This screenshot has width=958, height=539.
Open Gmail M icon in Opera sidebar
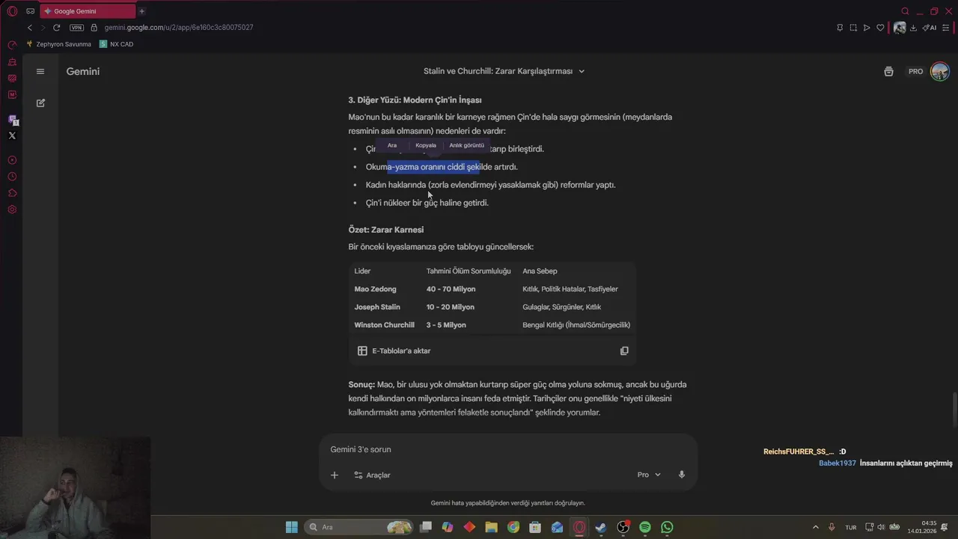12,94
